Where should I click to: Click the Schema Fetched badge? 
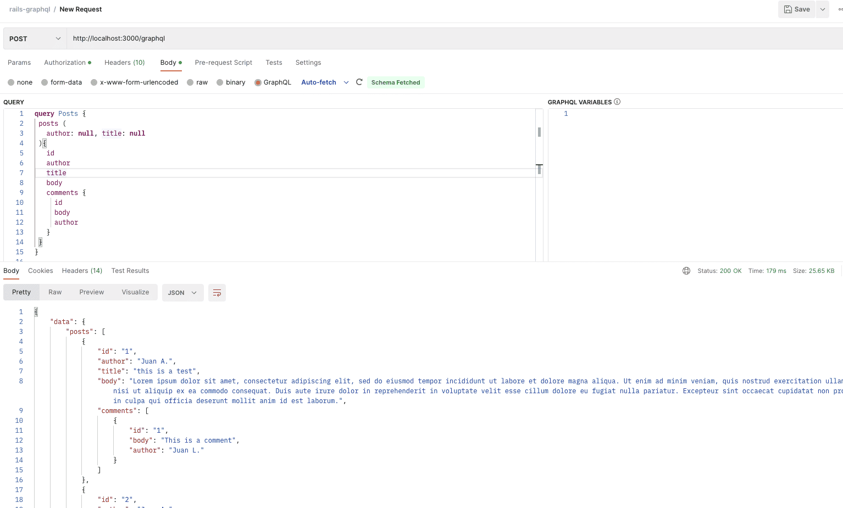click(396, 82)
